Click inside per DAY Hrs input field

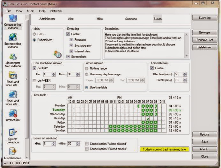48,74
